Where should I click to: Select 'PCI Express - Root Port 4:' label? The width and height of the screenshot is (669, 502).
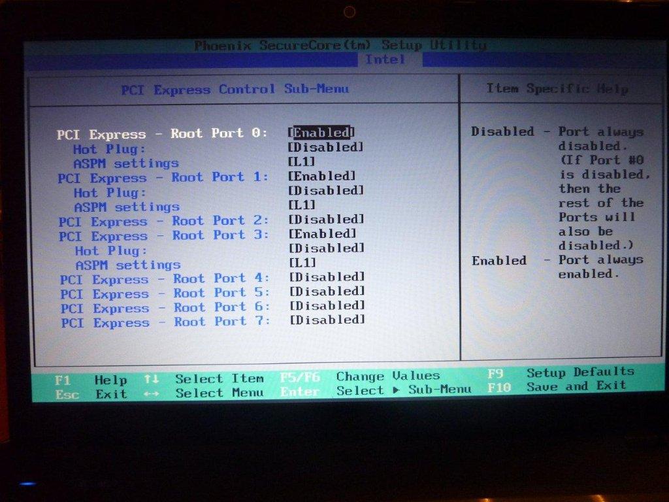tap(165, 280)
